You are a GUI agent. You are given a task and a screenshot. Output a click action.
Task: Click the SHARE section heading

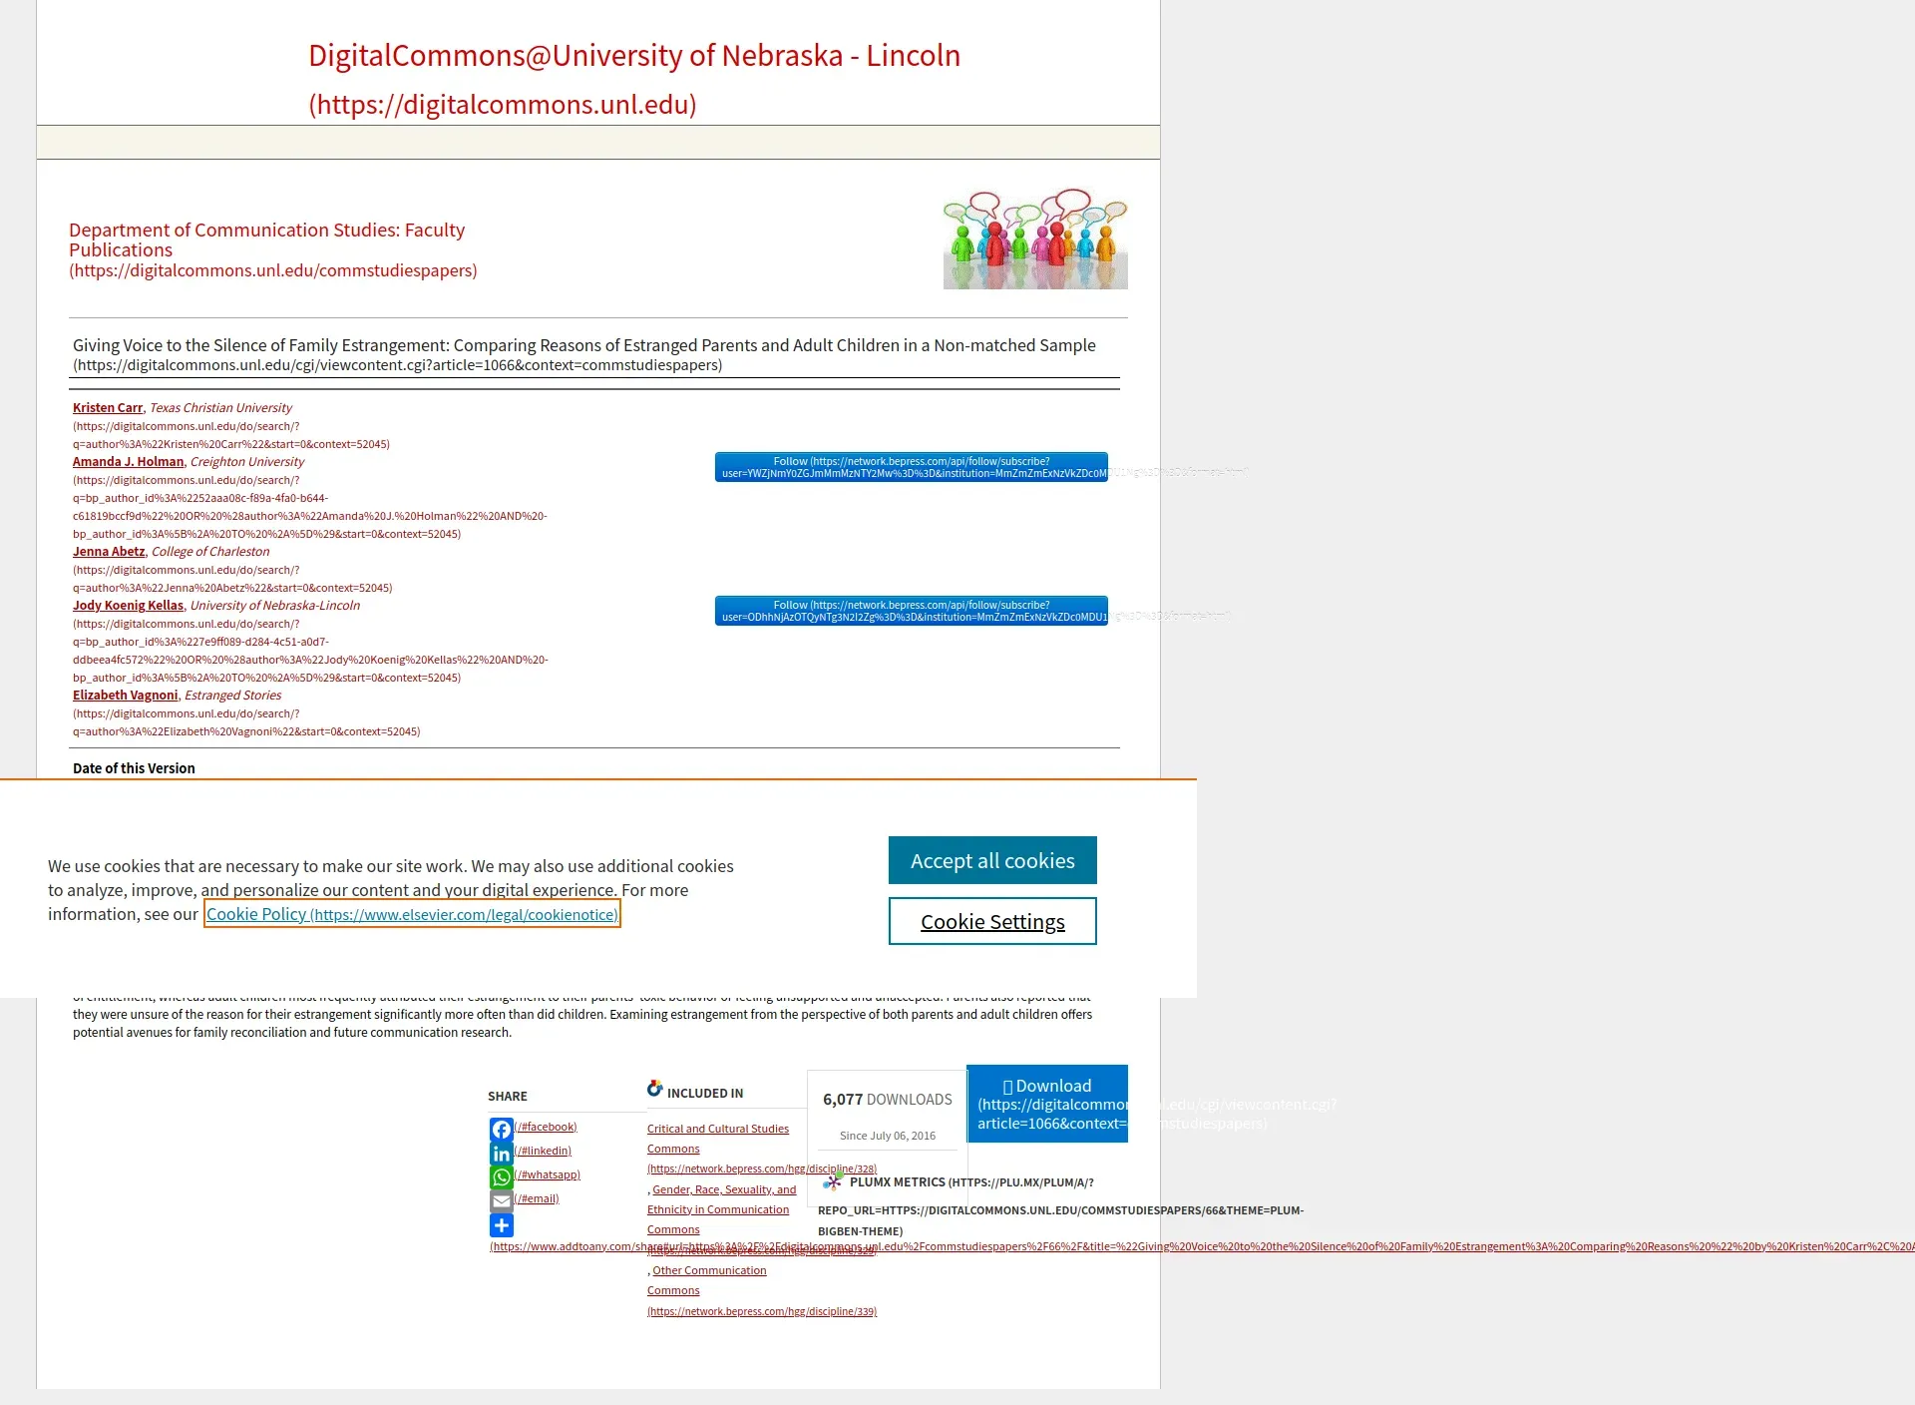(x=508, y=1096)
